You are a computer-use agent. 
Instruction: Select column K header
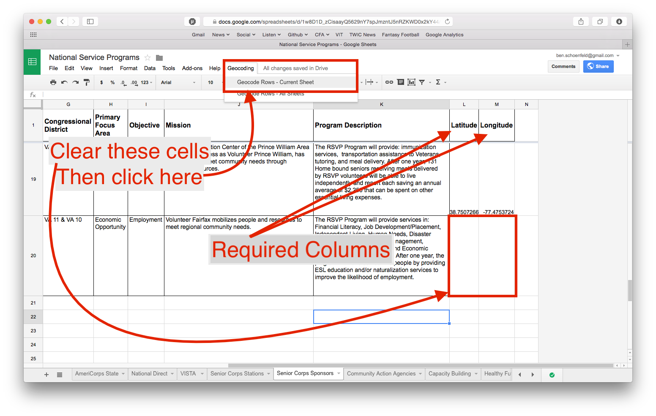[381, 104]
